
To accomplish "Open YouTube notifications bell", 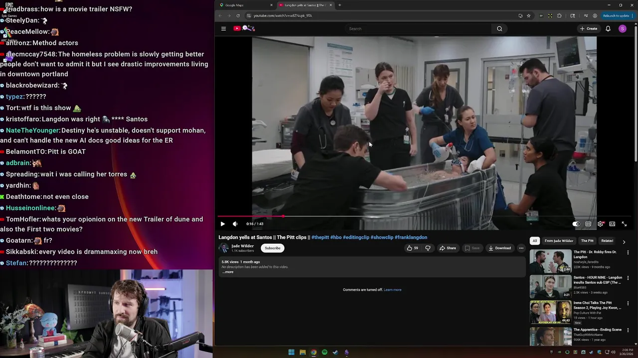I will tap(608, 28).
